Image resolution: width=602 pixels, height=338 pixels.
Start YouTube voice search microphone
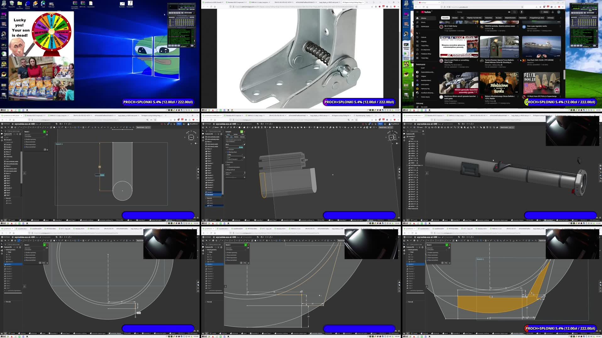(522, 12)
